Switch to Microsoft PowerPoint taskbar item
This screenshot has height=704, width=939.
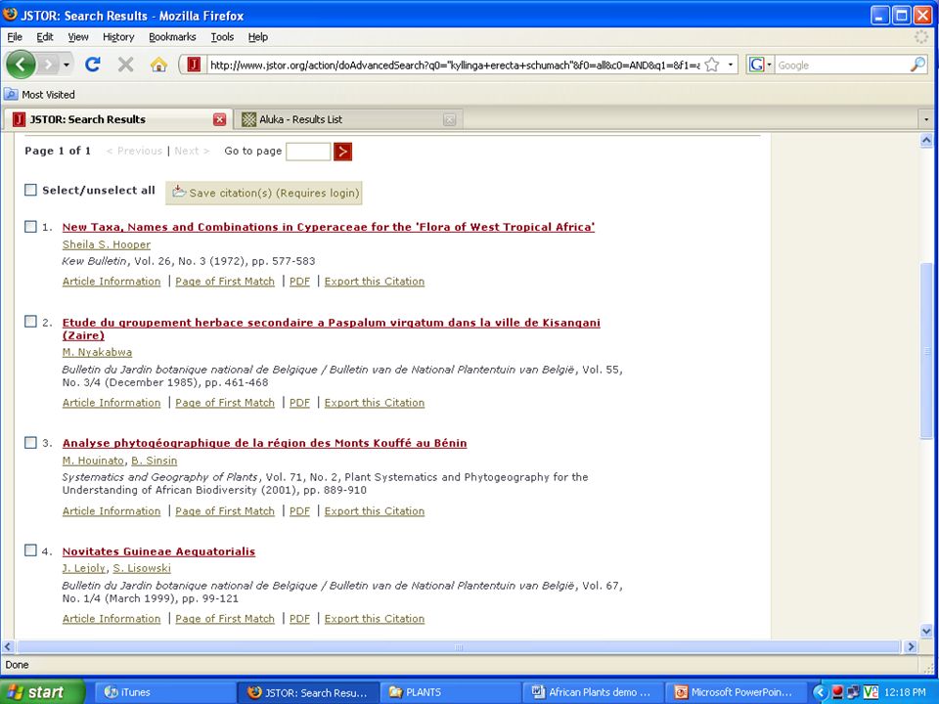tap(734, 692)
